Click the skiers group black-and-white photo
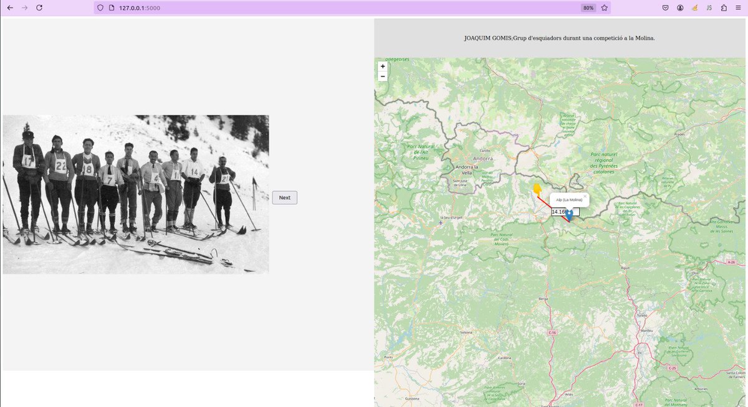Viewport: 748px width, 407px height. [136, 194]
